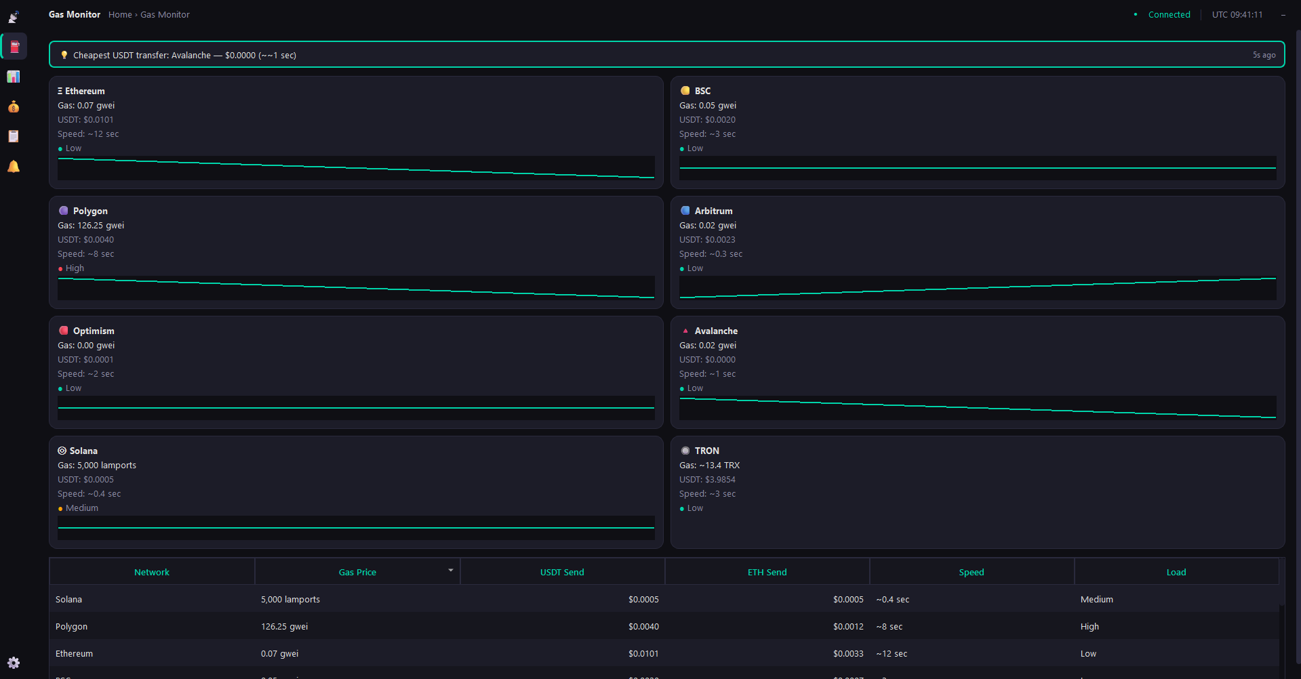Click the Connected status indicator
This screenshot has width=1301, height=679.
(x=1168, y=14)
